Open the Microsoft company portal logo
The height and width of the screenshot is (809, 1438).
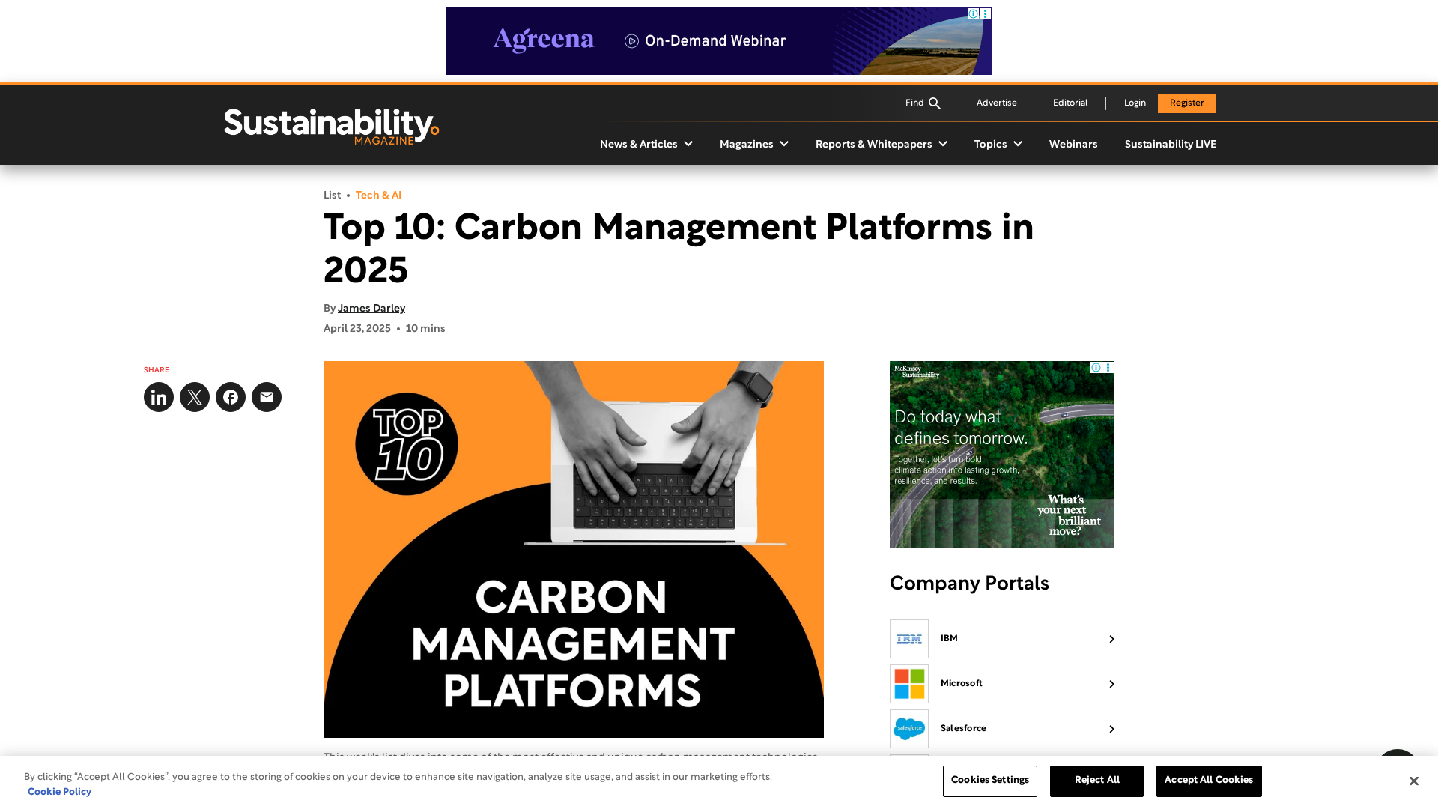(909, 684)
